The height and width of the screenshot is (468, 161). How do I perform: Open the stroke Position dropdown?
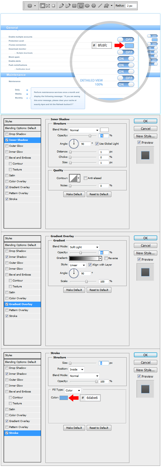(77, 369)
